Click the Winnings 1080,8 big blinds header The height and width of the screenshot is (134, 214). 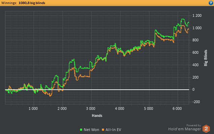[23, 3]
